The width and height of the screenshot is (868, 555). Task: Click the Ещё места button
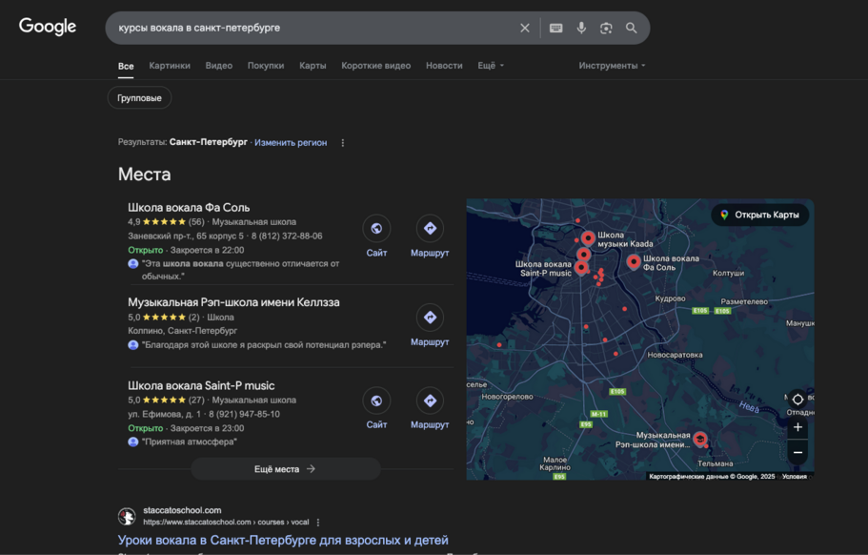point(286,469)
